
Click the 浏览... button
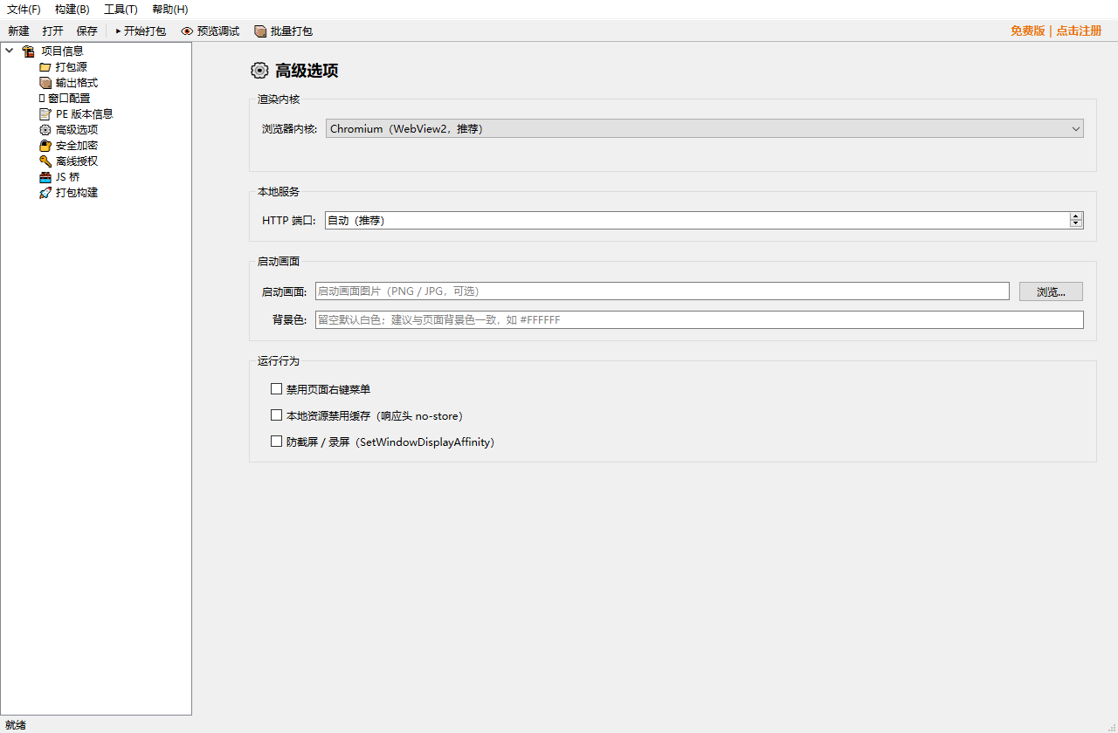(1051, 291)
